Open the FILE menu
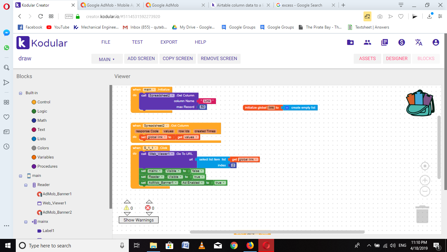Viewport: 447px width, 252px height. pos(106,42)
